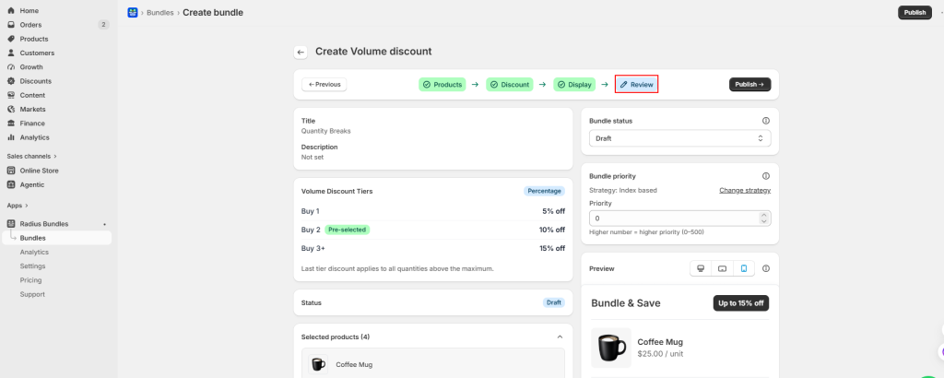Click Strategy: Index based text

623,190
